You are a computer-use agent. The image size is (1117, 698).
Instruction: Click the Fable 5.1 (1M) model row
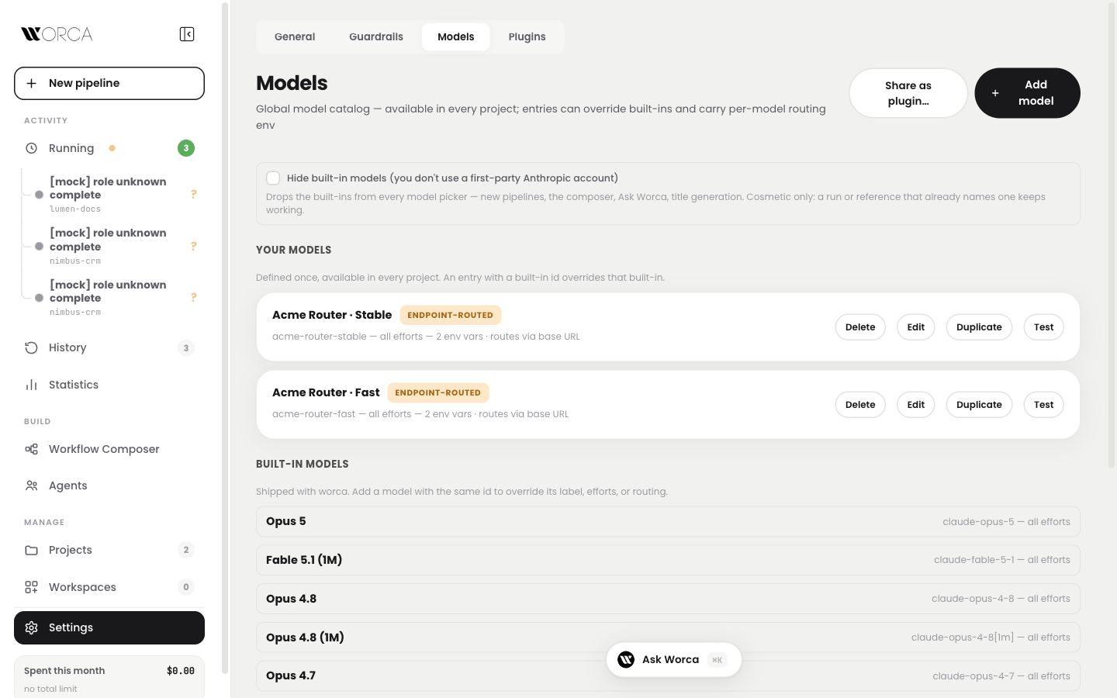668,560
